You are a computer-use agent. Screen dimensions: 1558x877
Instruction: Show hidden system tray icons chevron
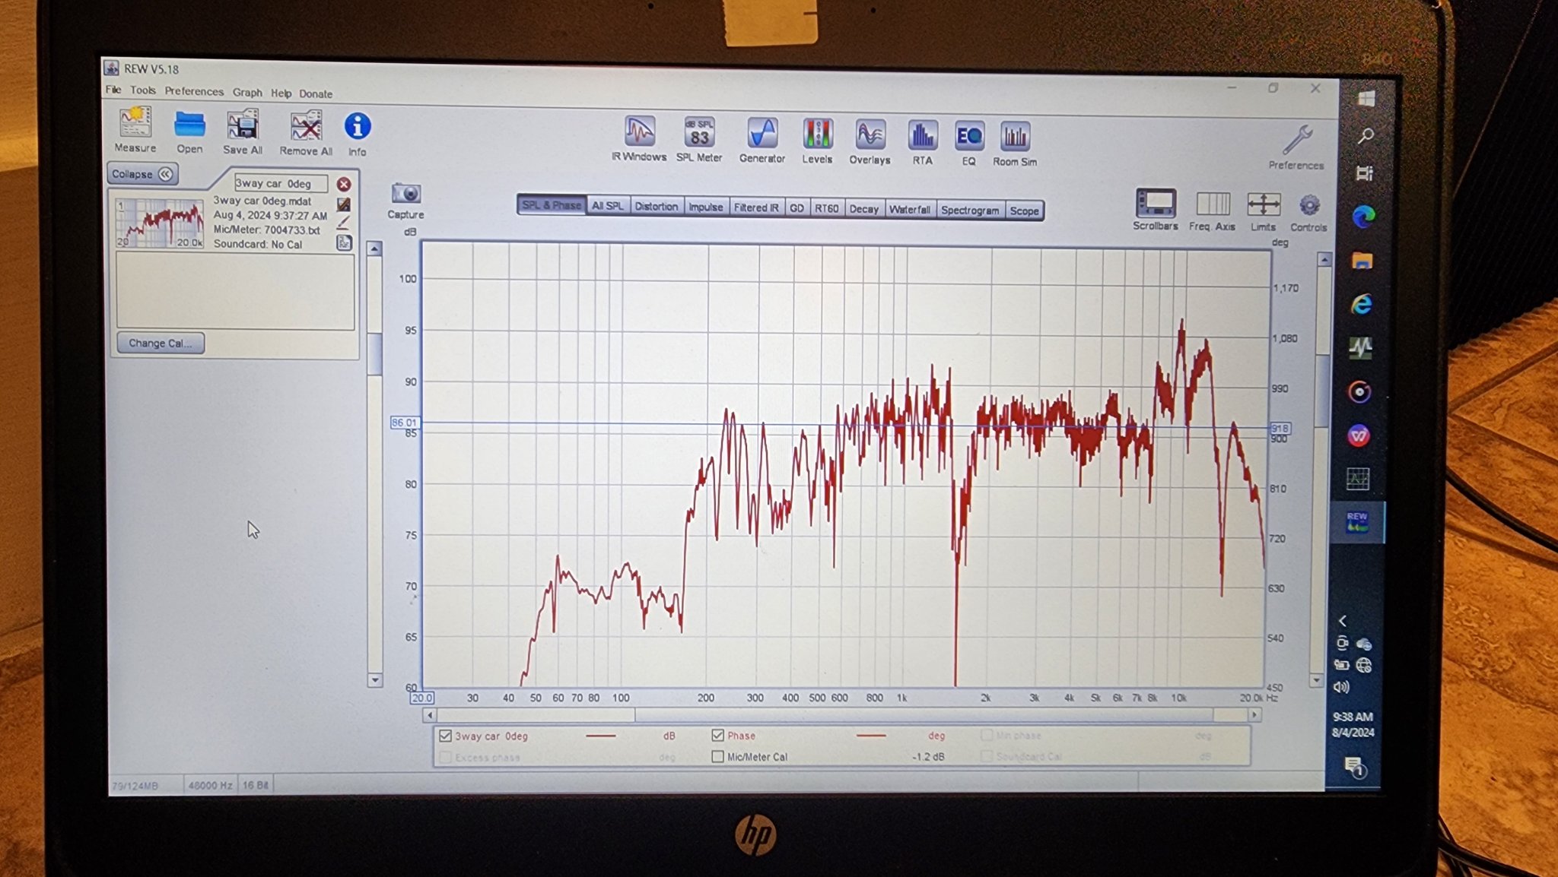(1343, 621)
